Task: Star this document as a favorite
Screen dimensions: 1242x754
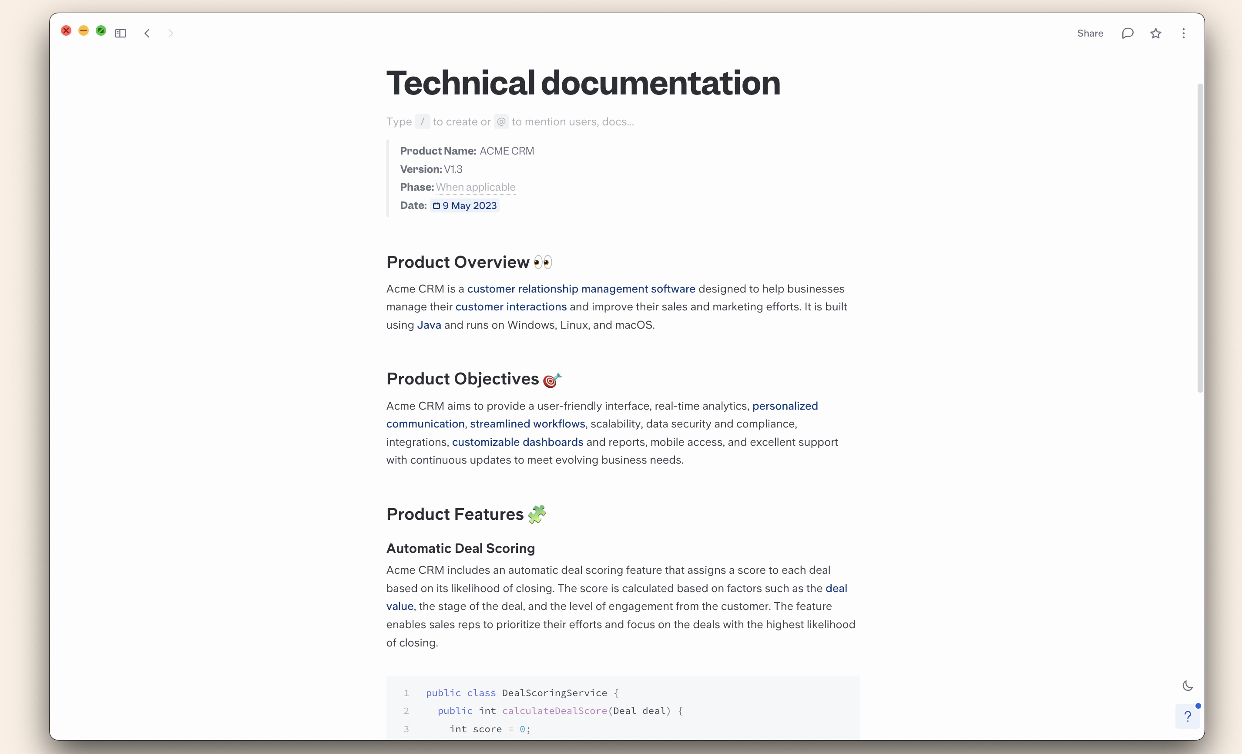Action: tap(1156, 33)
